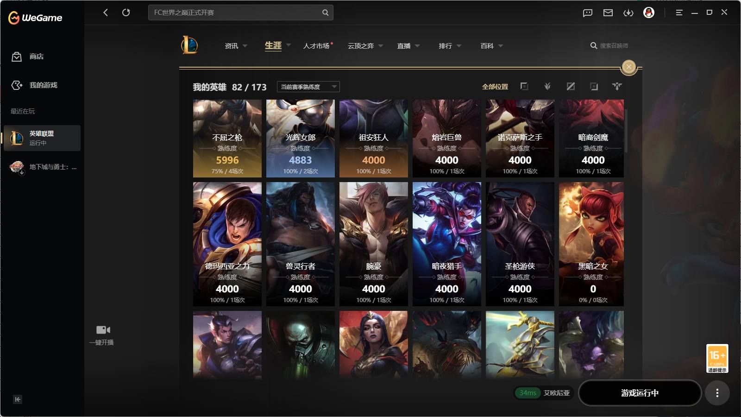Image resolution: width=741 pixels, height=417 pixels.
Task: Open the 人才市场 menu item
Action: (x=317, y=46)
